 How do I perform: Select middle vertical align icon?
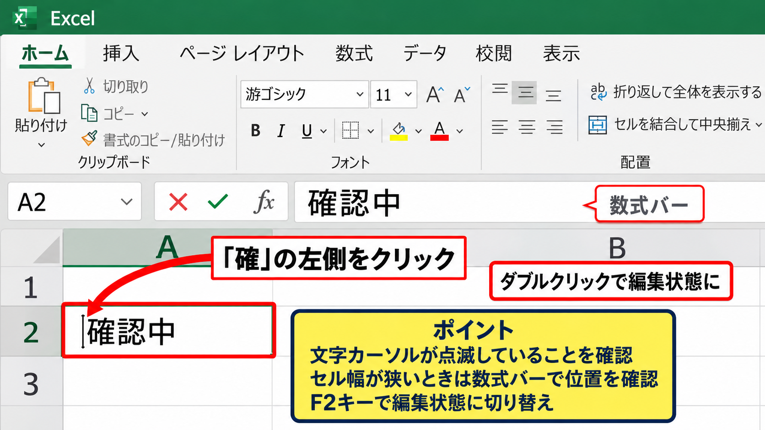[x=525, y=93]
